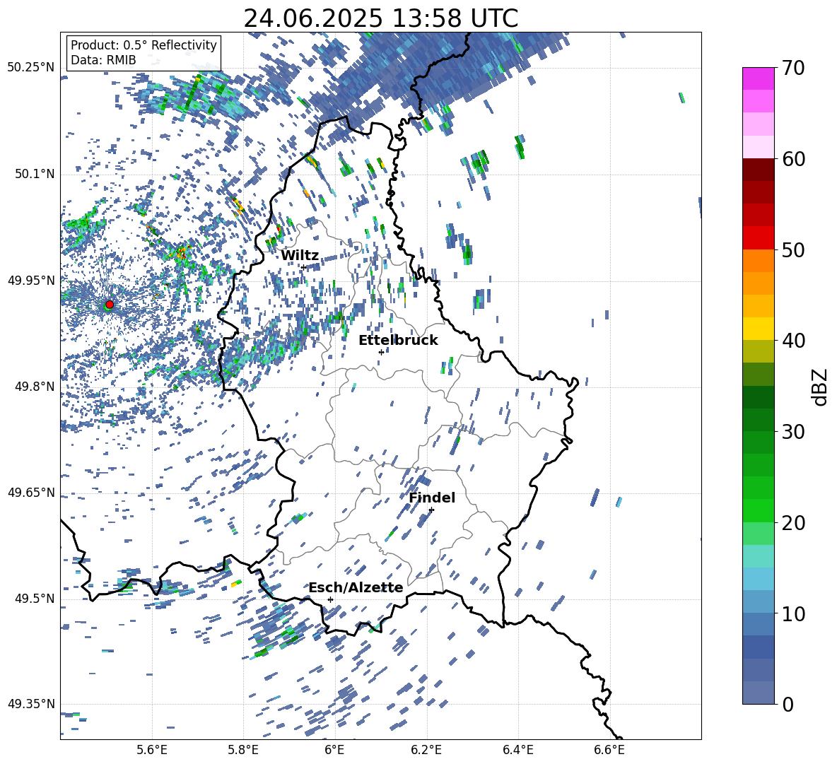Click the Data: RMIB text
Viewport: 837px width, 764px height.
click(x=103, y=60)
